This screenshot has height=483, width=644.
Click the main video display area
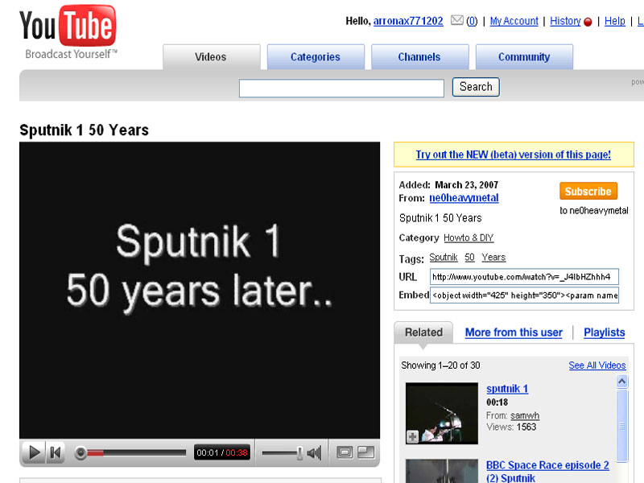(200, 290)
